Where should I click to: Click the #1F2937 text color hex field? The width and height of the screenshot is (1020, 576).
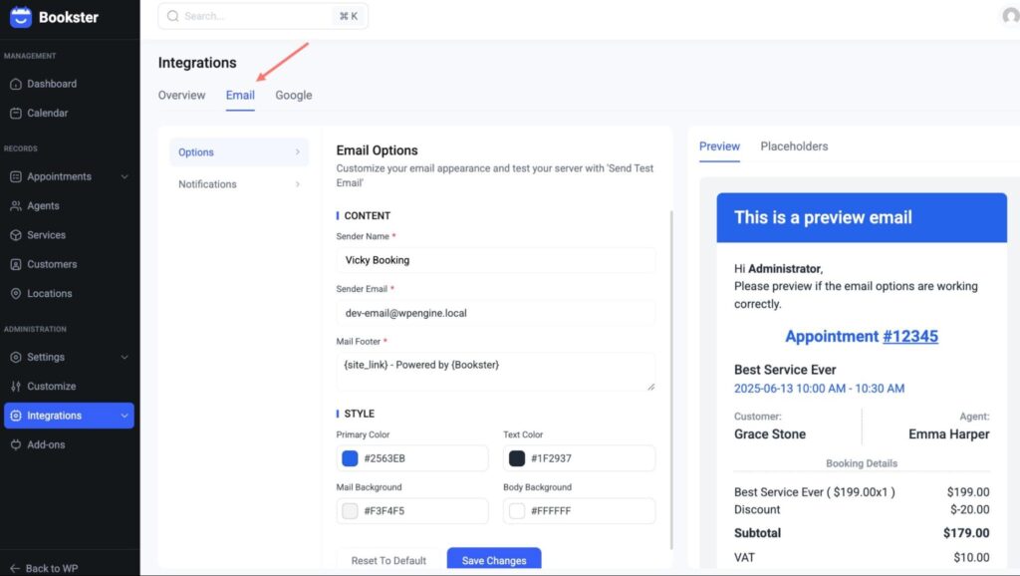coord(579,458)
